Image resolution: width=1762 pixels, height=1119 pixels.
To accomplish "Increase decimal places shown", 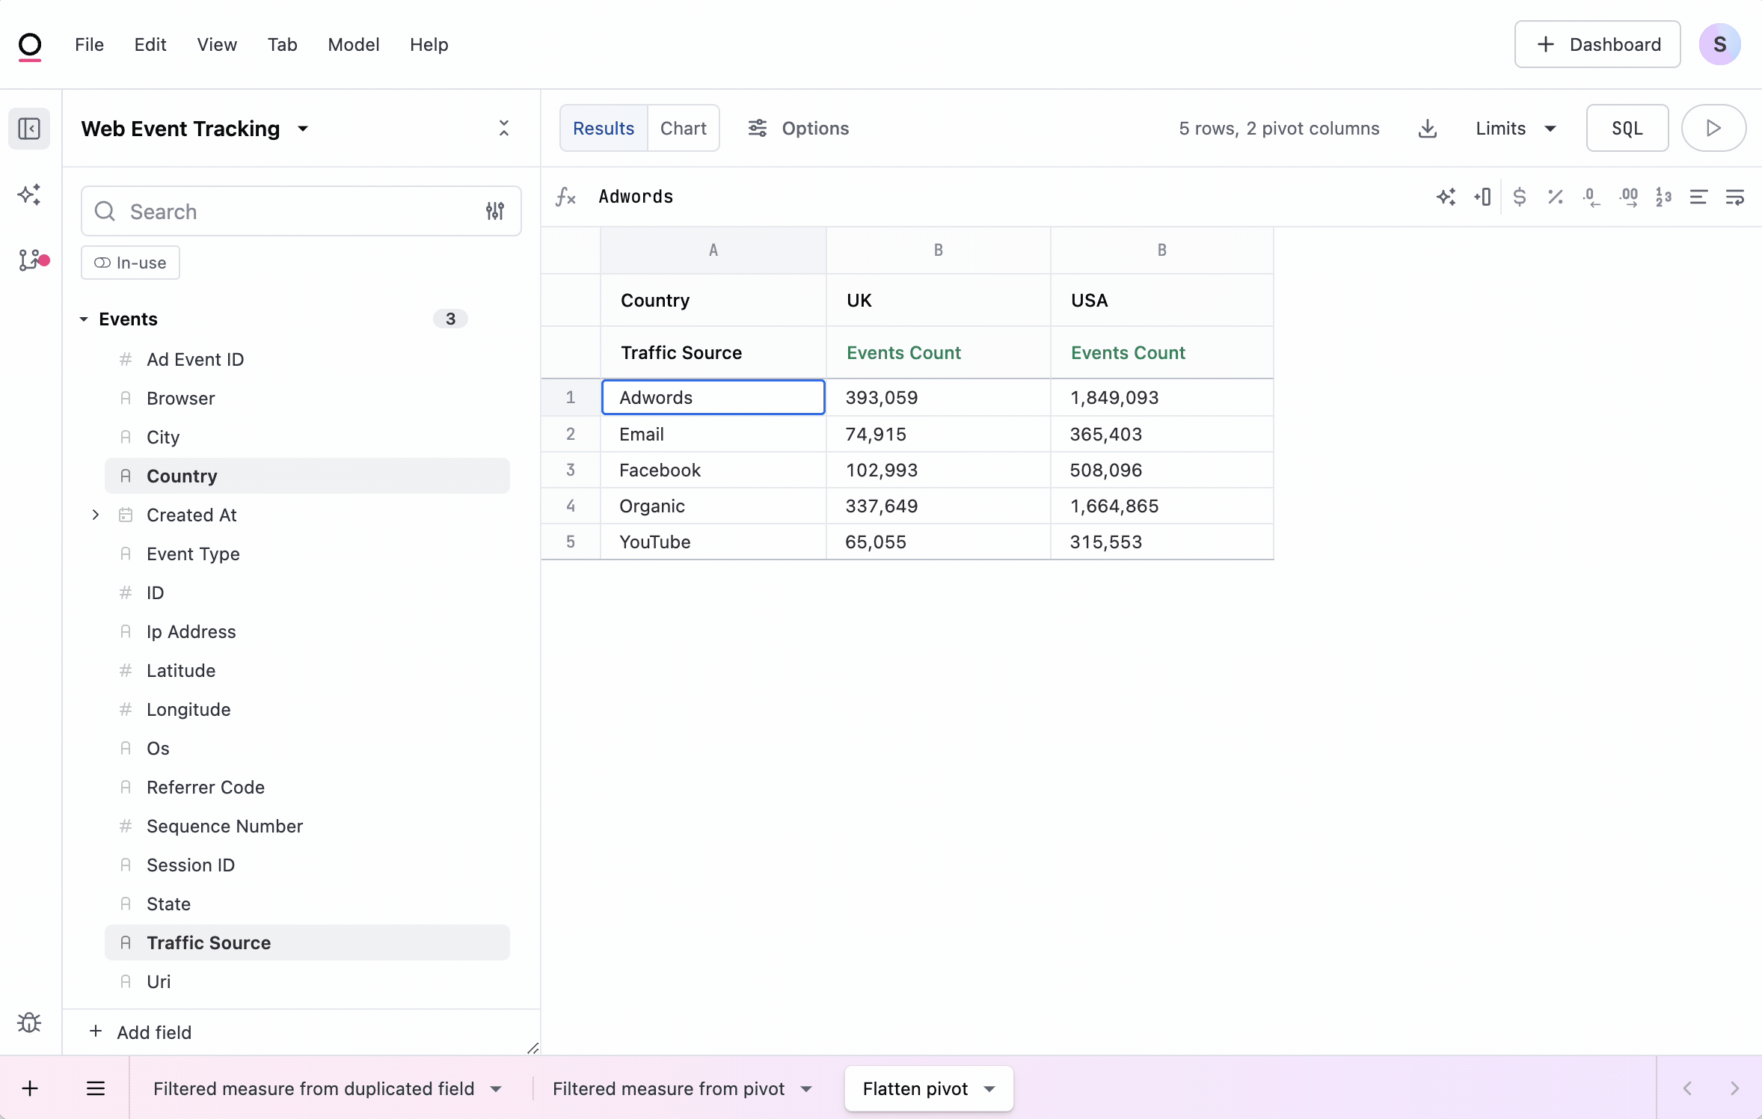I will (x=1629, y=197).
